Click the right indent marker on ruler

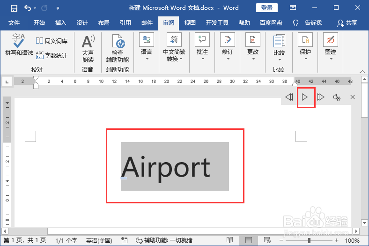[x=295, y=83]
